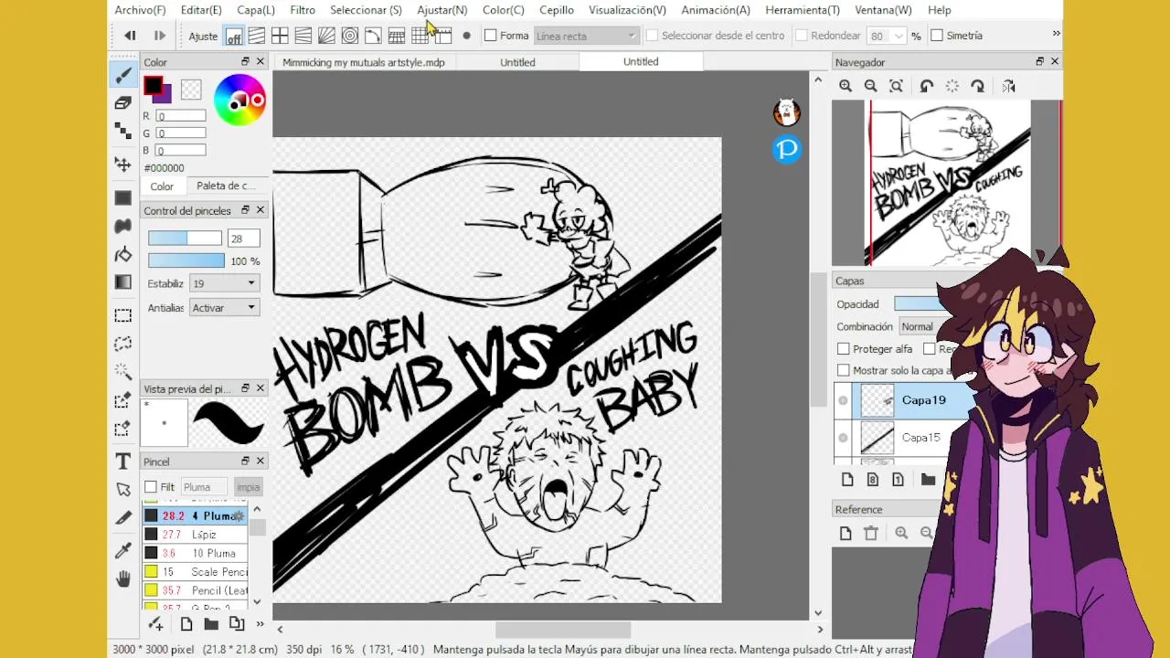Turn snap 'off' button in Ajuste bar
Viewport: 1170px width, 658px height.
coord(234,36)
